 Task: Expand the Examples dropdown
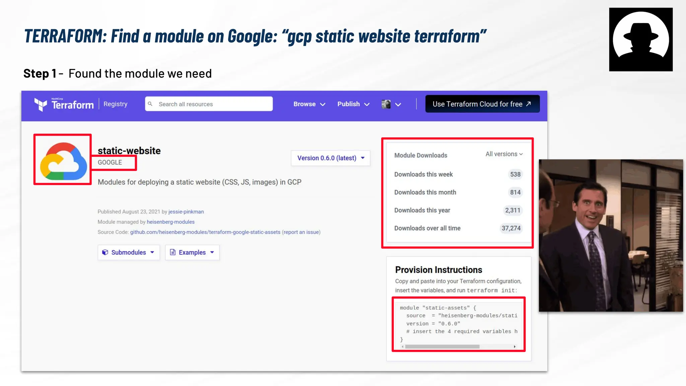click(x=192, y=252)
